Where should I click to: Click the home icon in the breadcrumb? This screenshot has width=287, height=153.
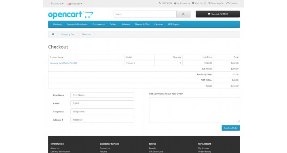pos(53,34)
